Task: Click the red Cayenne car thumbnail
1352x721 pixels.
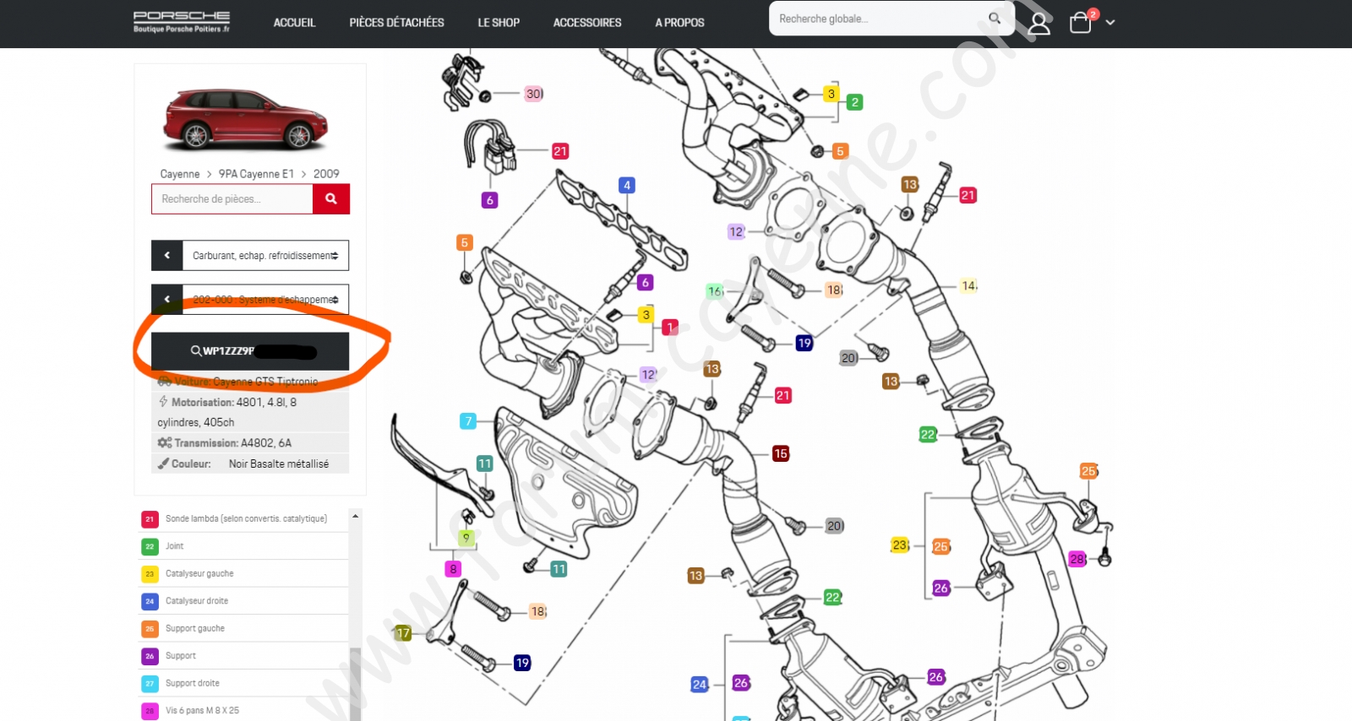Action: point(245,119)
